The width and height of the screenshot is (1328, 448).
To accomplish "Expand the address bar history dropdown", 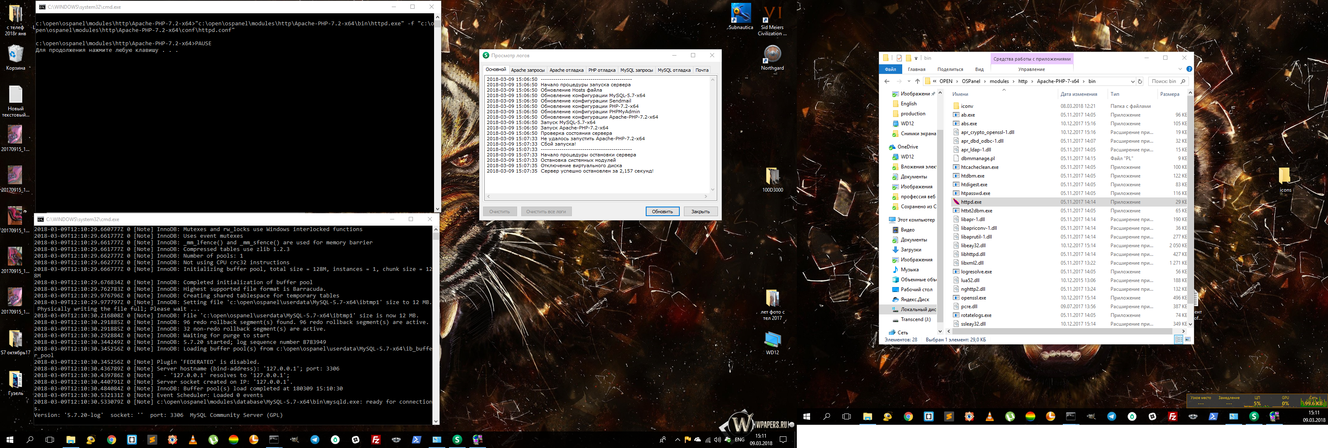I will click(1132, 81).
